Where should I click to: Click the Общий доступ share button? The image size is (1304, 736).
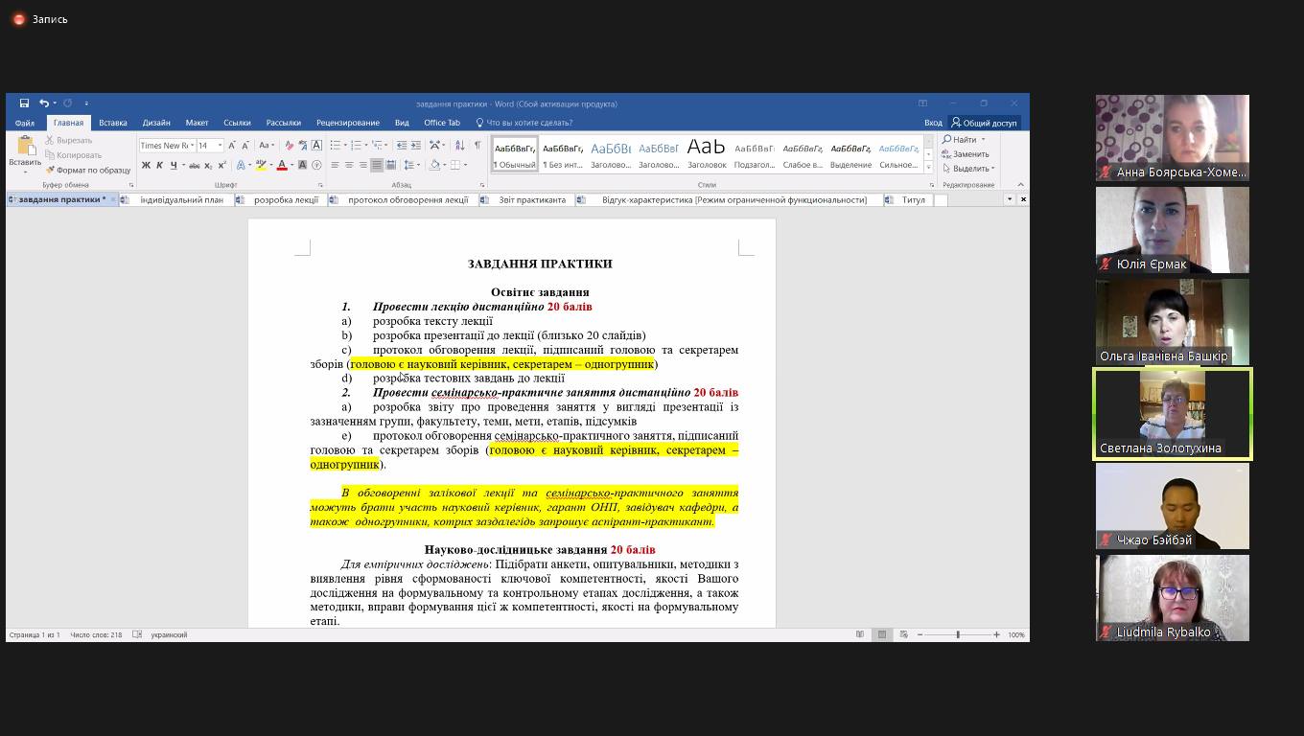pos(984,123)
